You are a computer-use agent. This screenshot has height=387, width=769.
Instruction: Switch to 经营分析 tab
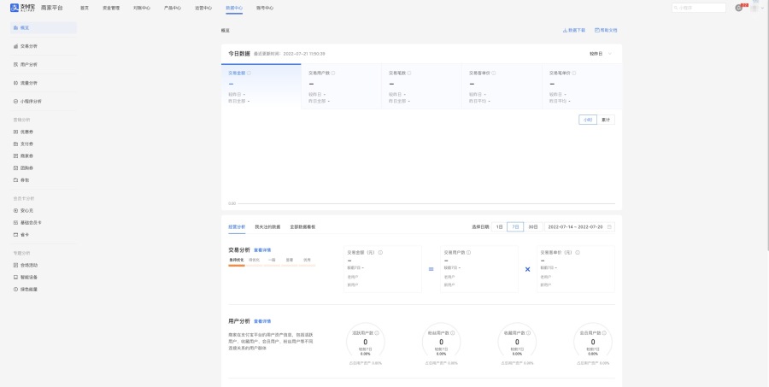tap(237, 227)
